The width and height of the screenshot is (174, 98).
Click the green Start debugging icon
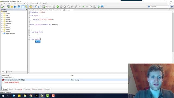point(57,7)
